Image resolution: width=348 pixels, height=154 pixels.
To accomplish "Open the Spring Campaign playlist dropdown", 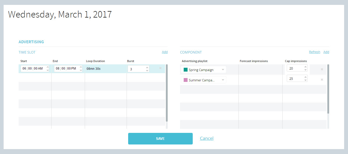I will 223,70.
